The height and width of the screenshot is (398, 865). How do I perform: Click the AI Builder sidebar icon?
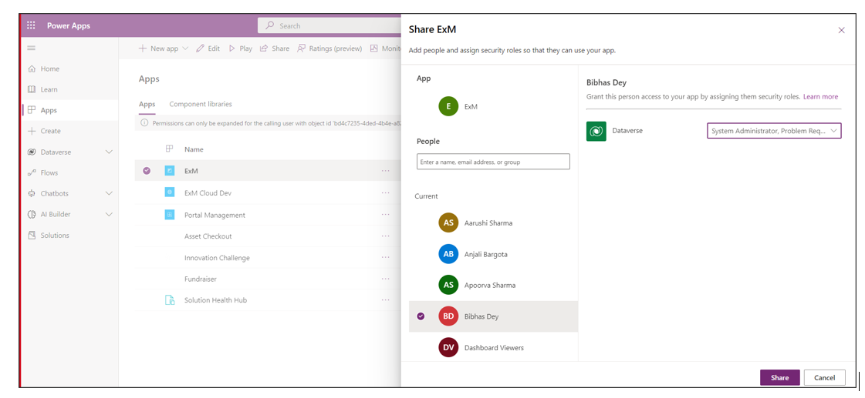pyautogui.click(x=32, y=214)
